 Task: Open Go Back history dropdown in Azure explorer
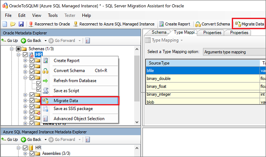click(46, 140)
